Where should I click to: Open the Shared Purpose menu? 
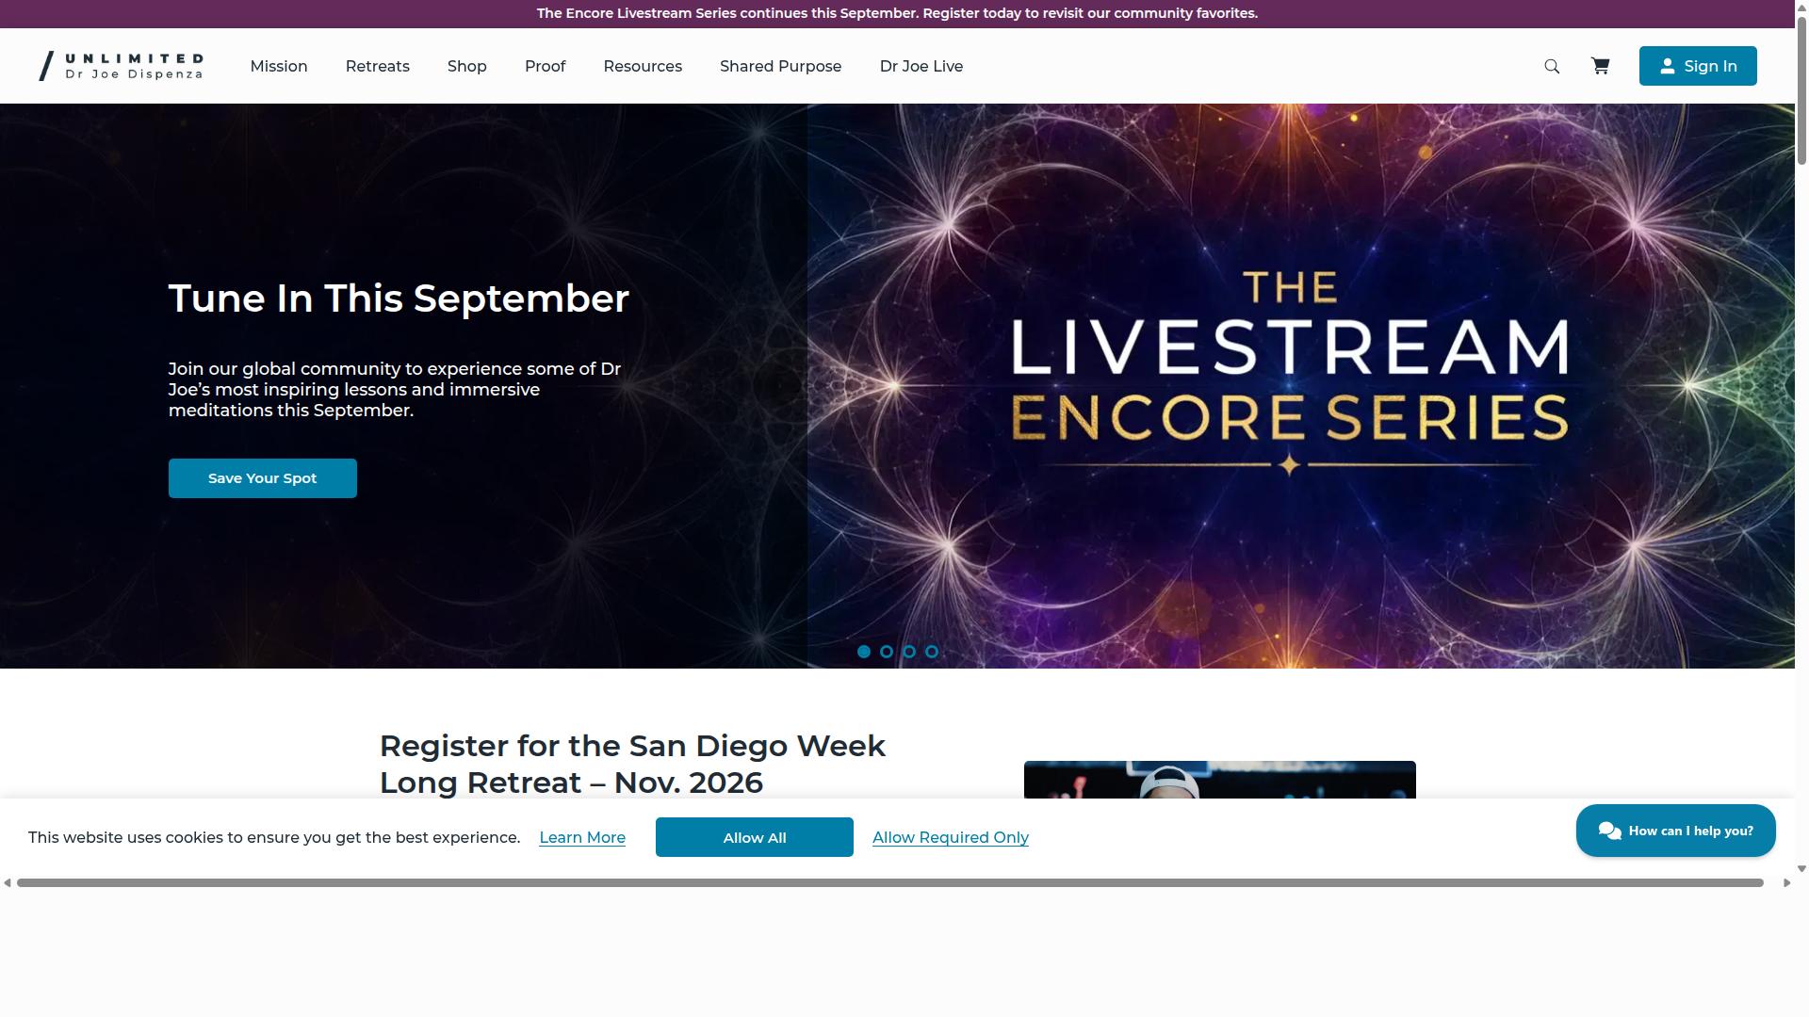[x=781, y=66]
